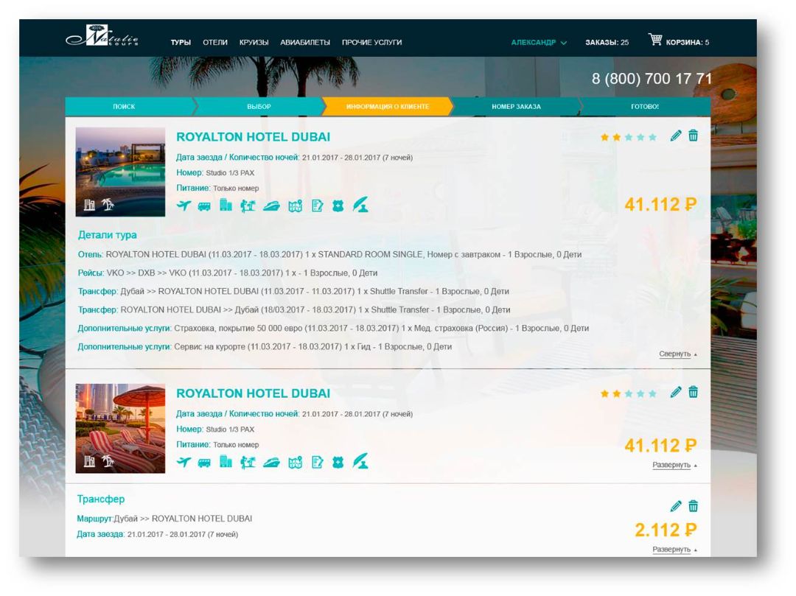This screenshot has width=796, height=596.
Task: Click the trash icon in the Трансфер row
Action: pos(693,506)
